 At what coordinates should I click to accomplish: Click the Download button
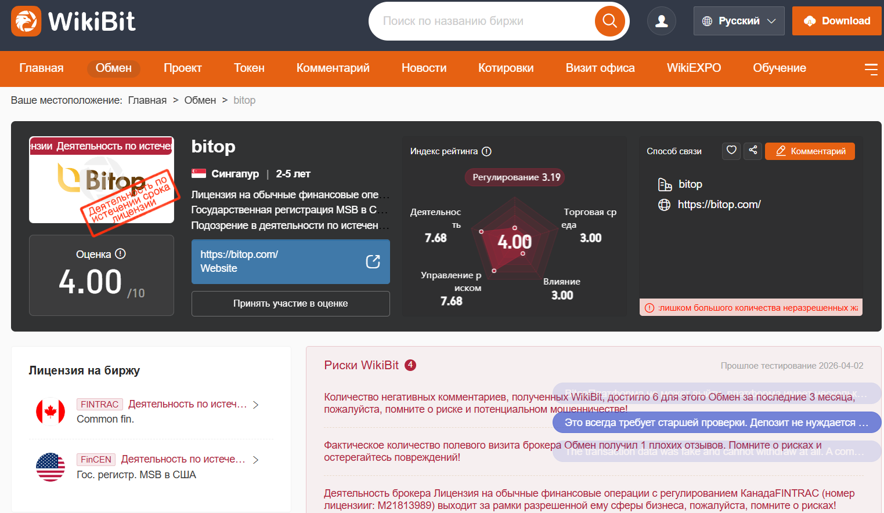pos(836,21)
